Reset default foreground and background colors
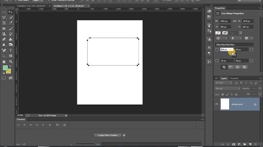 3,73
